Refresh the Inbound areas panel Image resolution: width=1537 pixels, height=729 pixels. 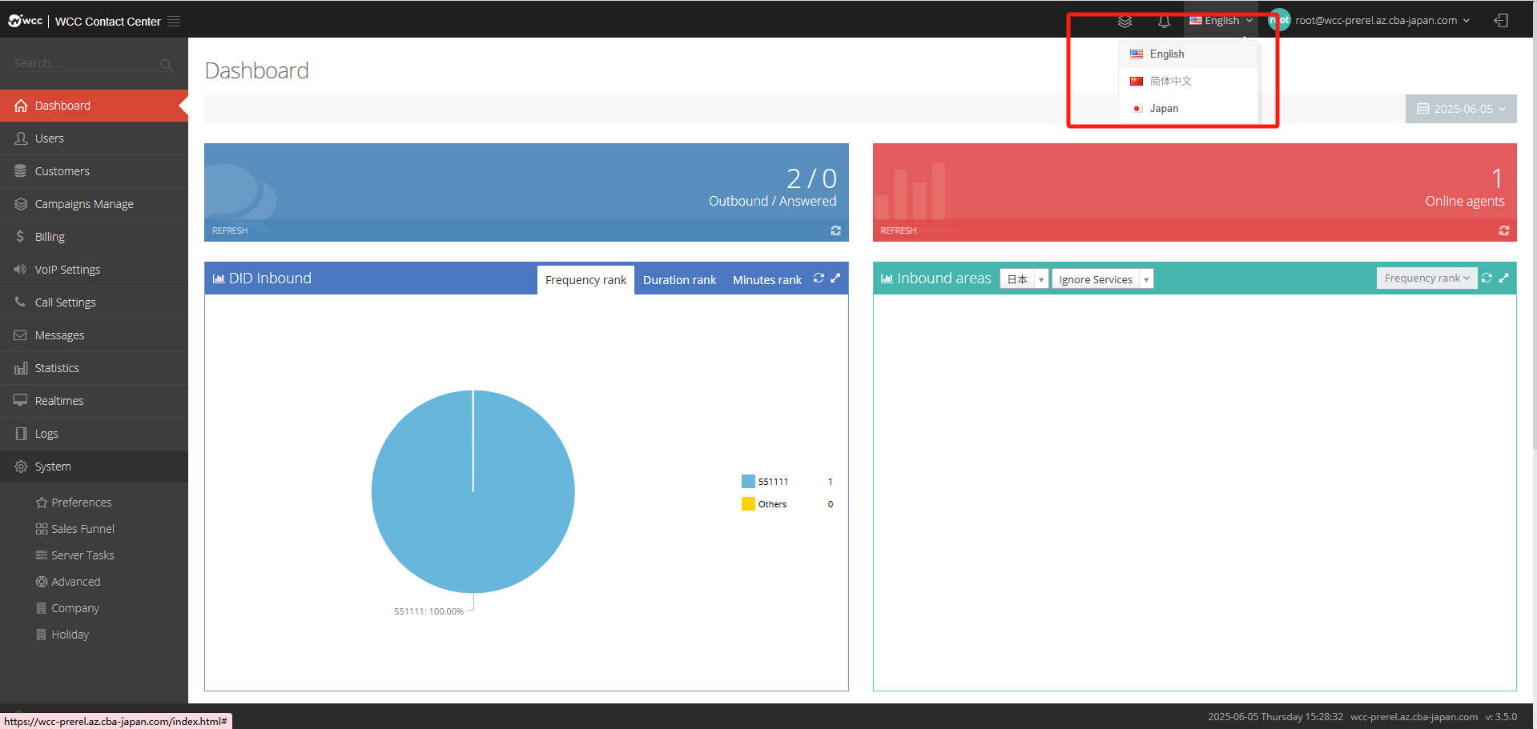[x=1487, y=278]
